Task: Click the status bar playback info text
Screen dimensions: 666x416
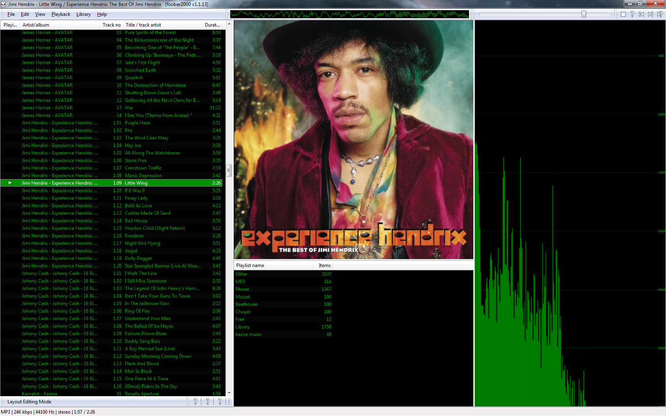Action: [48, 412]
